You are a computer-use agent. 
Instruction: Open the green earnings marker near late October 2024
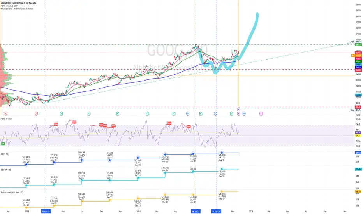tap(231, 114)
